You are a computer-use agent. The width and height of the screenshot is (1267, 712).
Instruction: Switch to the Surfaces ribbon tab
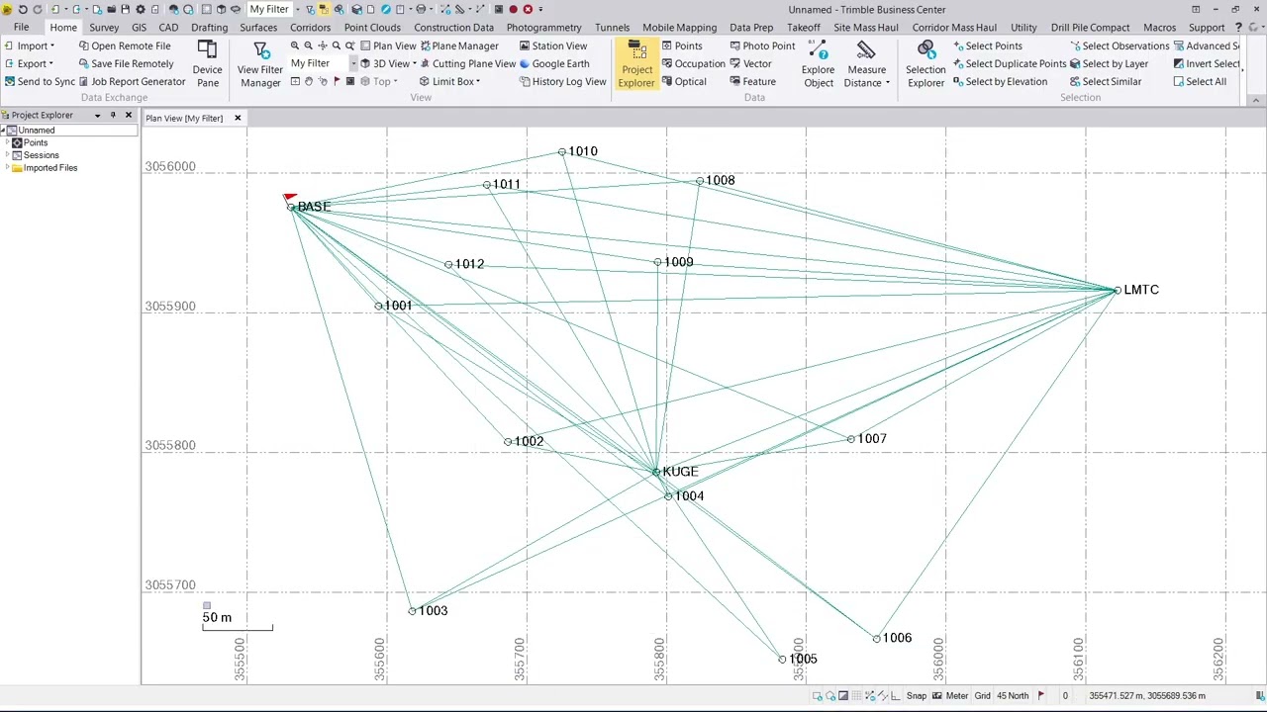point(258,28)
